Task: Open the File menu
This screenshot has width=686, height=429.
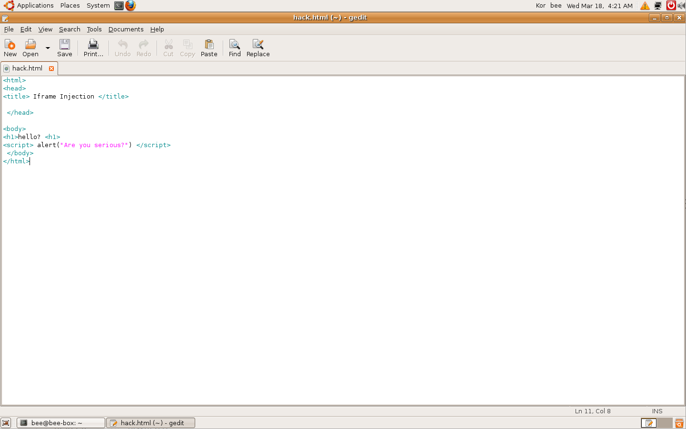Action: click(x=9, y=29)
